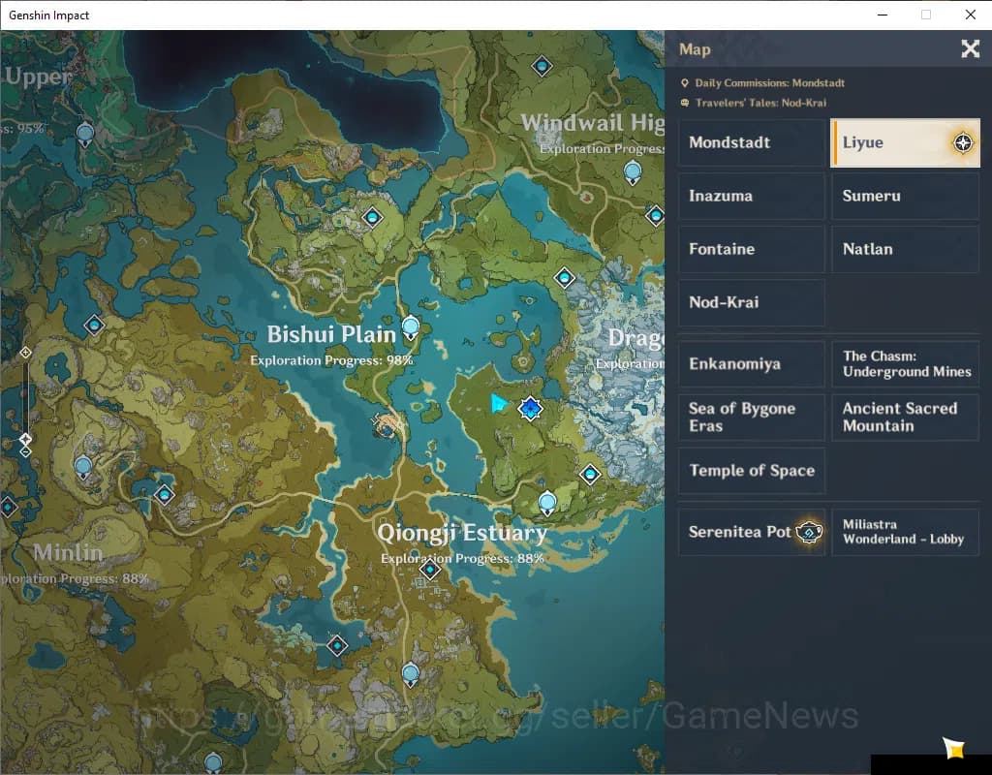
Task: Select the waypoint on the southern road below Qiongji Estuary
Action: [x=411, y=675]
